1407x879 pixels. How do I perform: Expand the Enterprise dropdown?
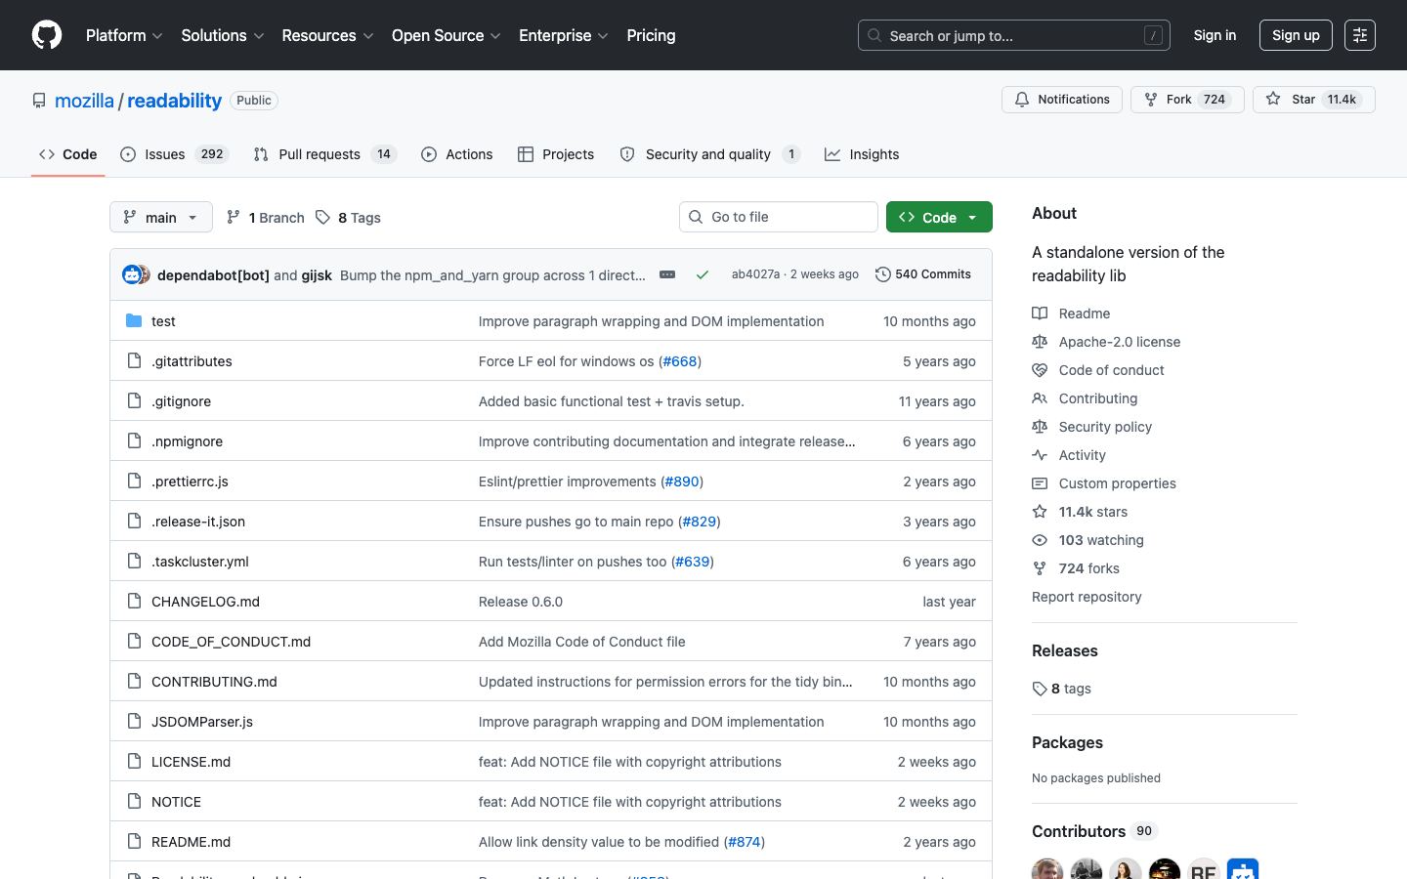pyautogui.click(x=564, y=35)
